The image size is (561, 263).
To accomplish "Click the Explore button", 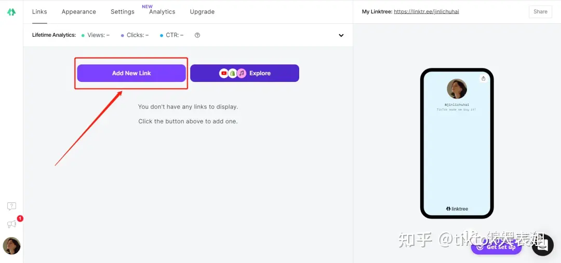I will pos(244,73).
